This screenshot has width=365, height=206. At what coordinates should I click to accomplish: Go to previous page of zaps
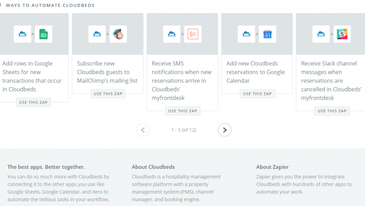click(x=143, y=129)
